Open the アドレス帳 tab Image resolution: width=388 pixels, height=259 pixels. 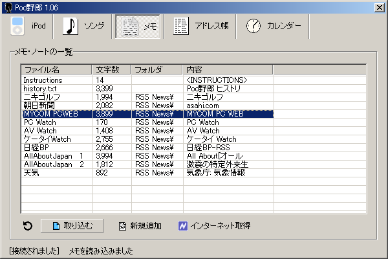[200, 27]
